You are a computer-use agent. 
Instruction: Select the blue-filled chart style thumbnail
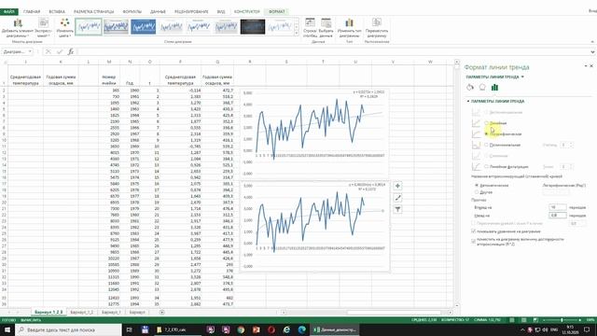[x=143, y=27]
